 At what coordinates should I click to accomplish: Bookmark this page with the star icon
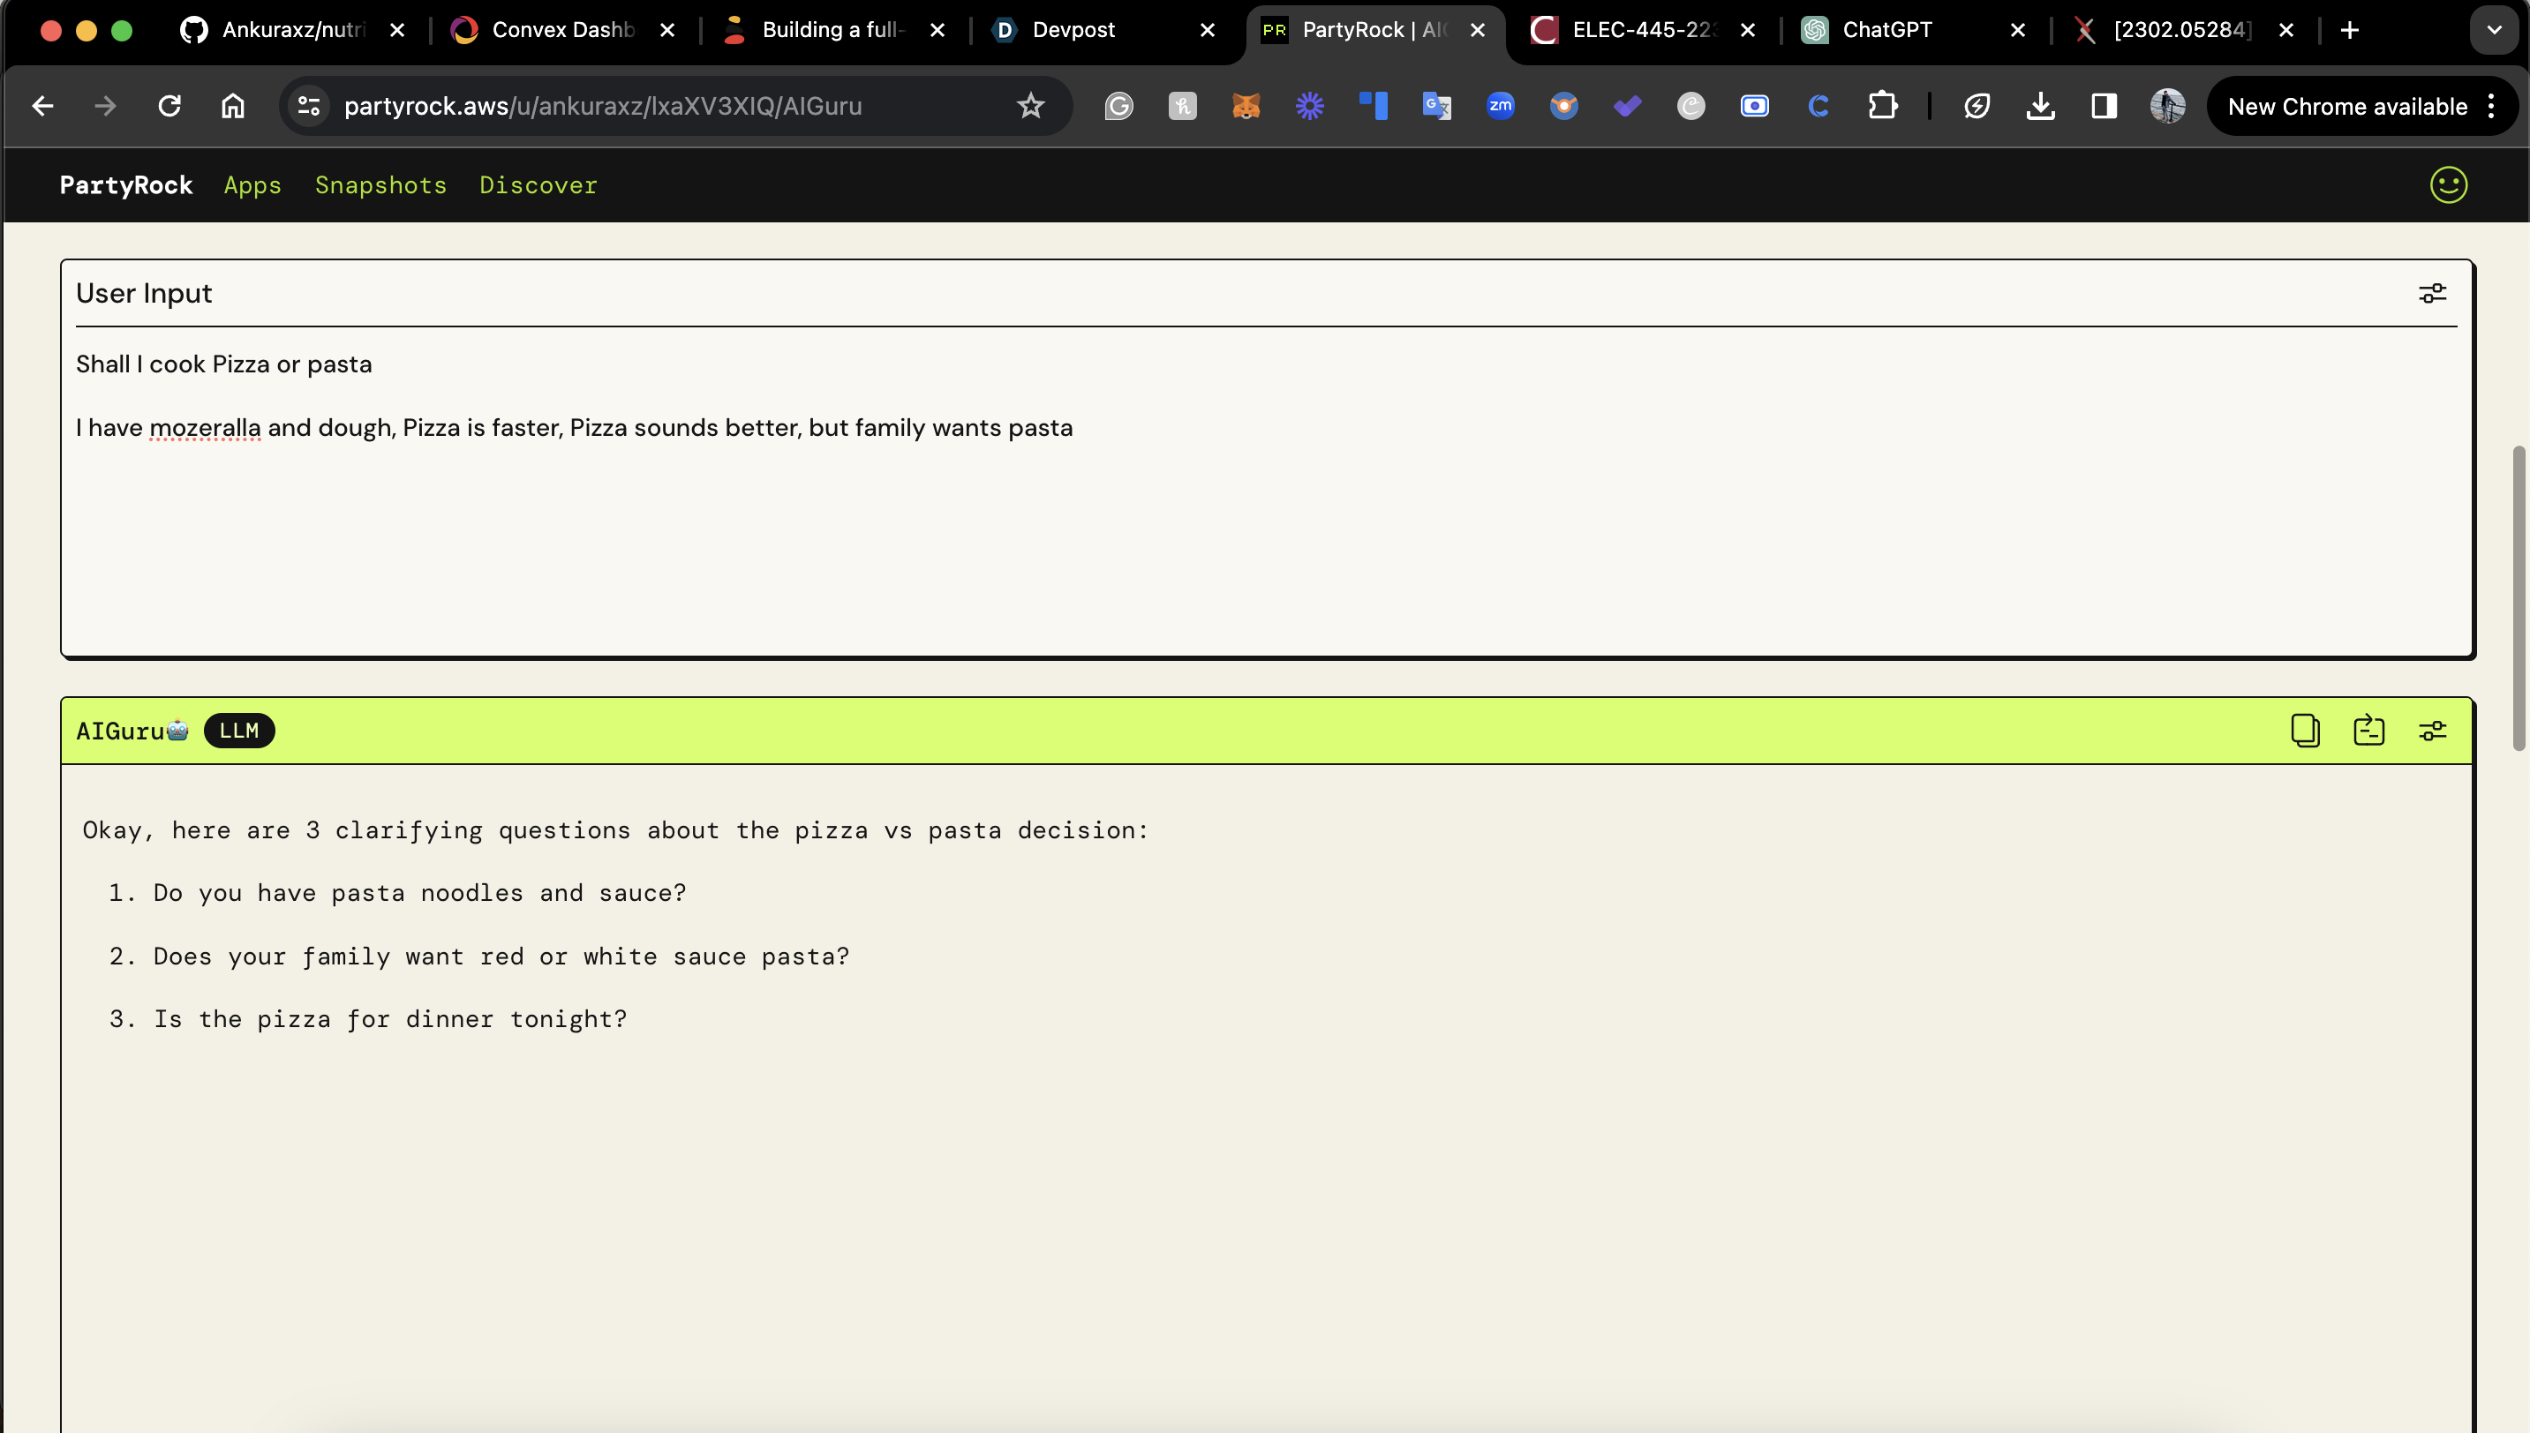coord(1031,106)
